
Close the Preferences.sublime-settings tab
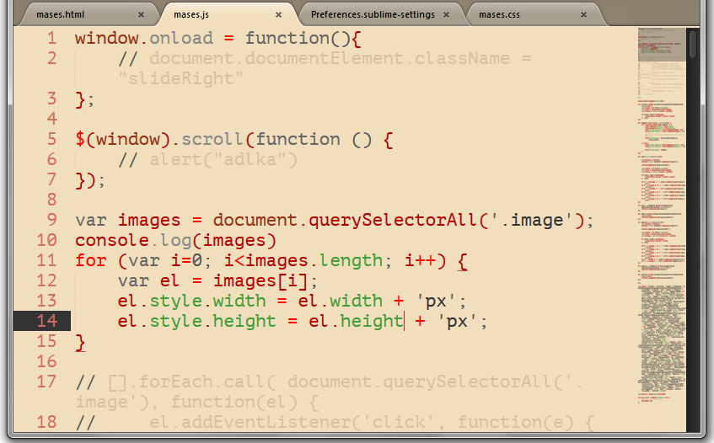[x=447, y=15]
